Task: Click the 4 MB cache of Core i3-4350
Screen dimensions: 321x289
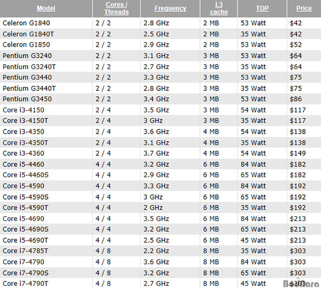Action: point(211,132)
